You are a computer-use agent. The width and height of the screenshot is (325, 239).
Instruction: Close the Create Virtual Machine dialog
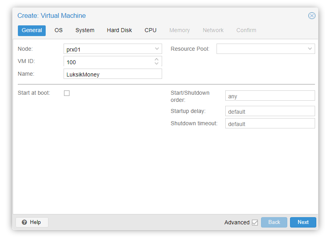(311, 16)
